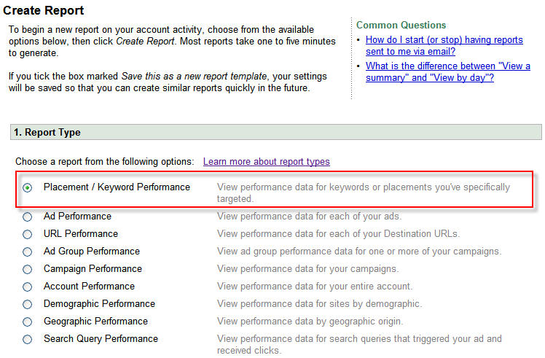
Task: Select the Geographic Performance radio button
Action: coord(28,322)
